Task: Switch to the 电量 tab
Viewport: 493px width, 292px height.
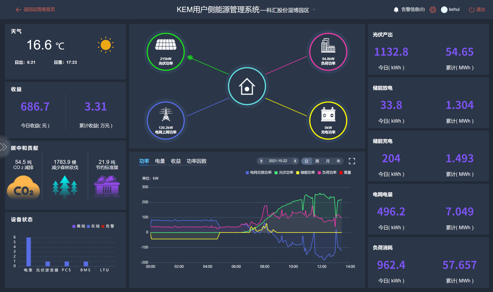Action: [160, 161]
